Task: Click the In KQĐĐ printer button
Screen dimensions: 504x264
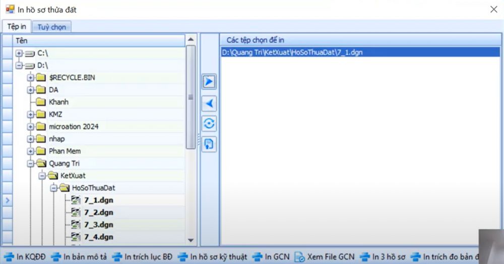Action: point(25,256)
